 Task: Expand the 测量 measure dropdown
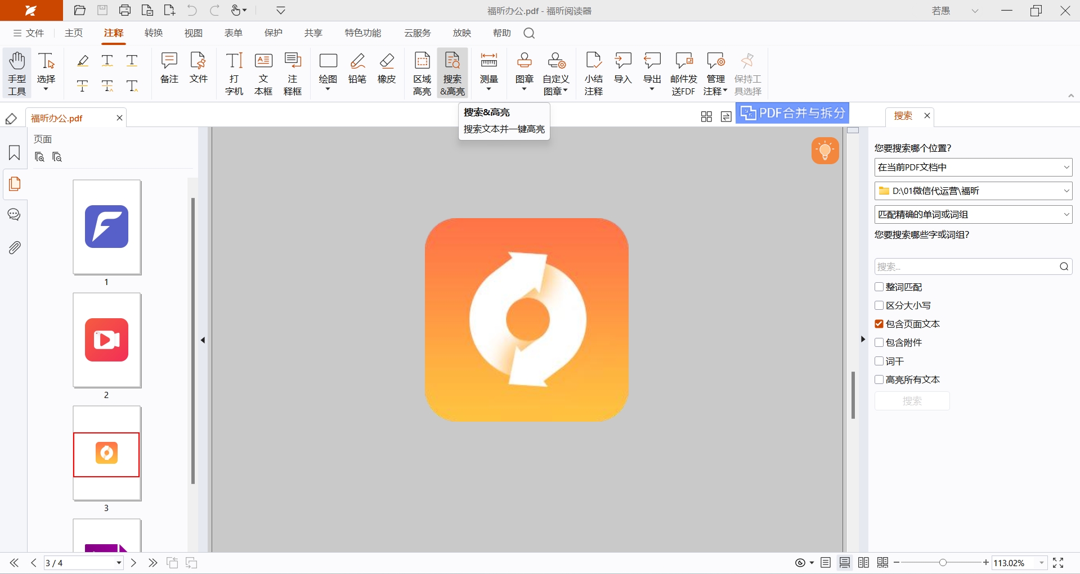(x=489, y=89)
